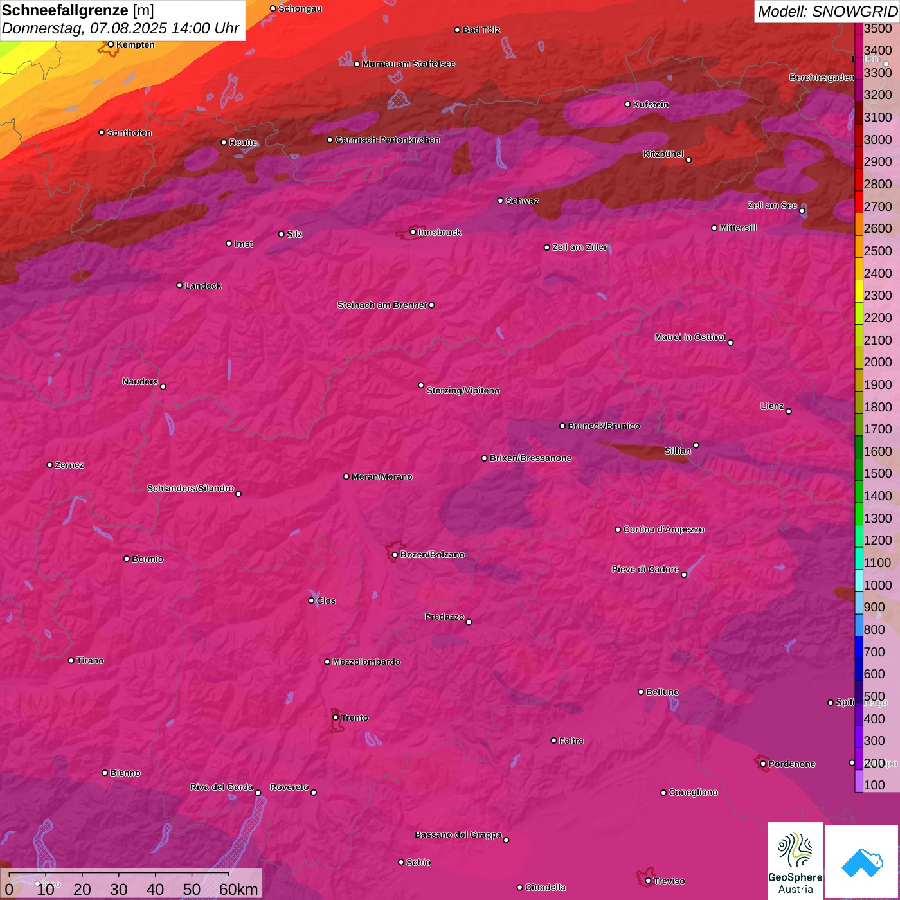Click the GeoSphere Austria logo
The width and height of the screenshot is (900, 900).
[x=795, y=861]
